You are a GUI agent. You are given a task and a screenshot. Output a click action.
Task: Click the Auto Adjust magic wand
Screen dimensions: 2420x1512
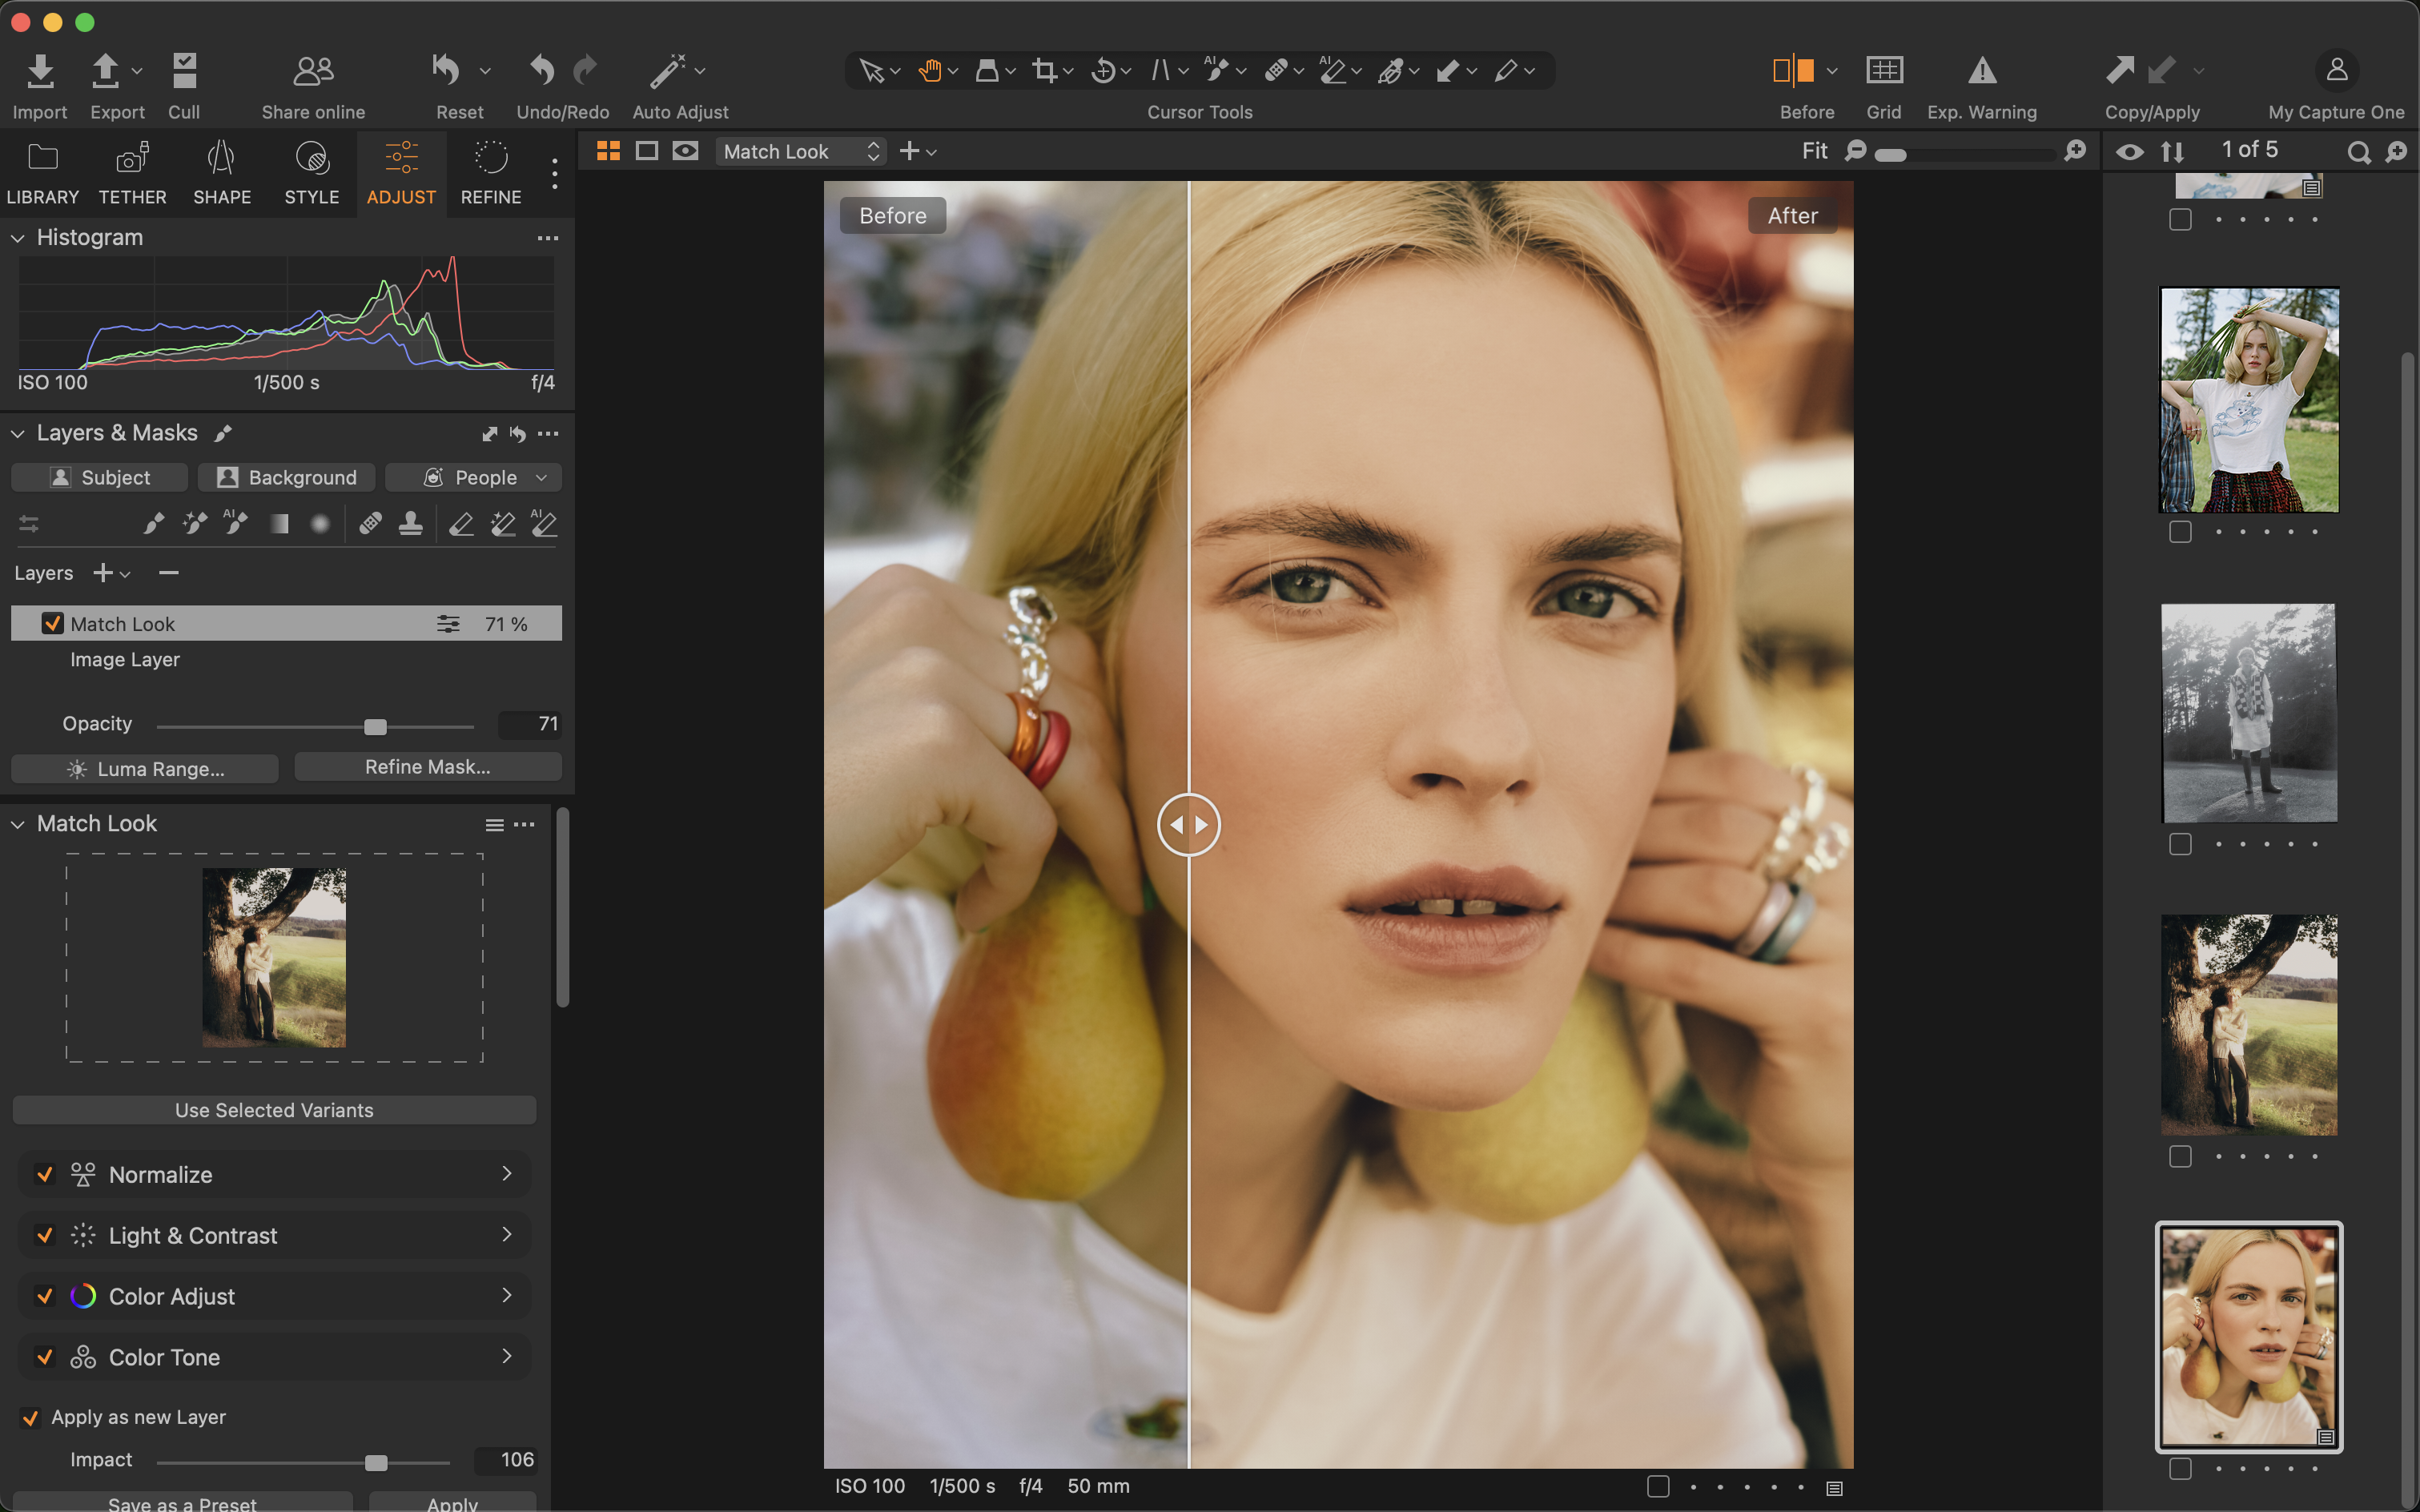pyautogui.click(x=667, y=71)
